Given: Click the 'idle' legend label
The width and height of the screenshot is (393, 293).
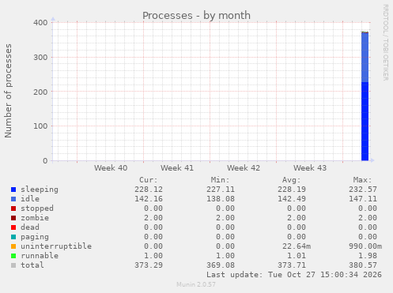Looking at the screenshot, I should tap(30, 199).
